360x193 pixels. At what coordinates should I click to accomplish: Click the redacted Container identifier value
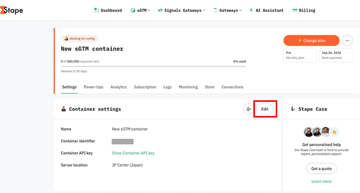point(122,141)
